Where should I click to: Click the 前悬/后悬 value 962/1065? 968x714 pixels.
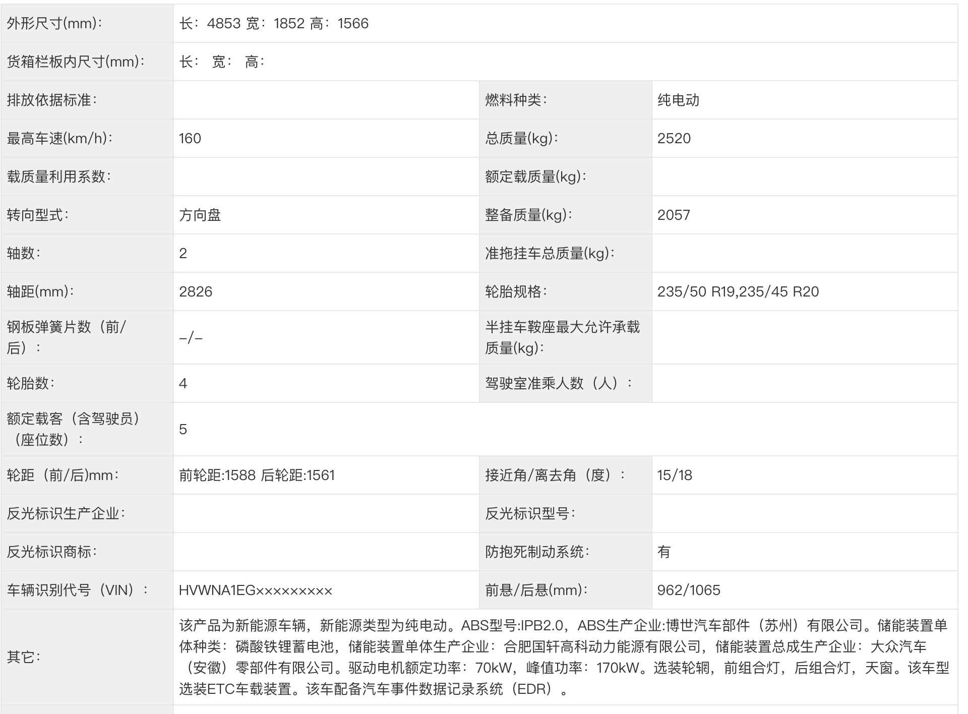(x=688, y=590)
